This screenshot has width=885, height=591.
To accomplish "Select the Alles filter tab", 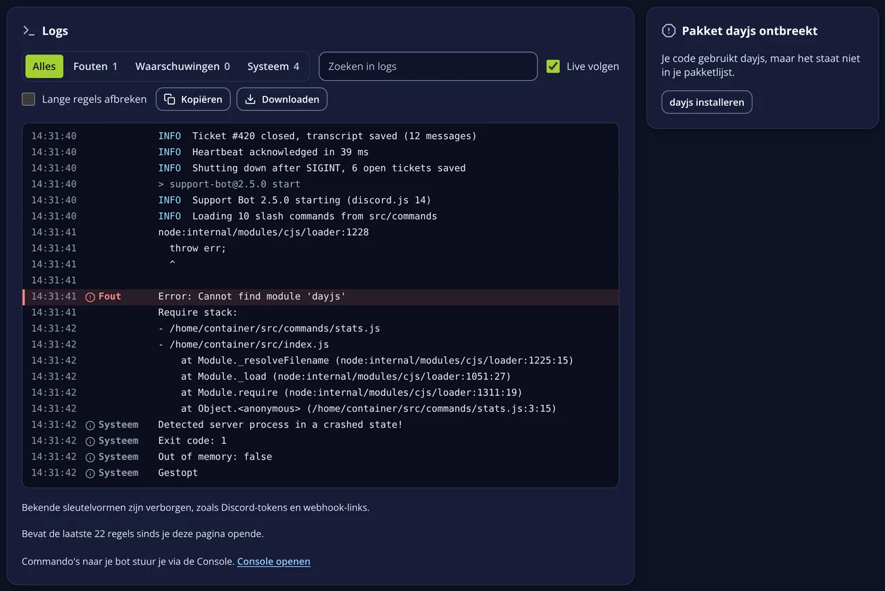I will tap(44, 66).
